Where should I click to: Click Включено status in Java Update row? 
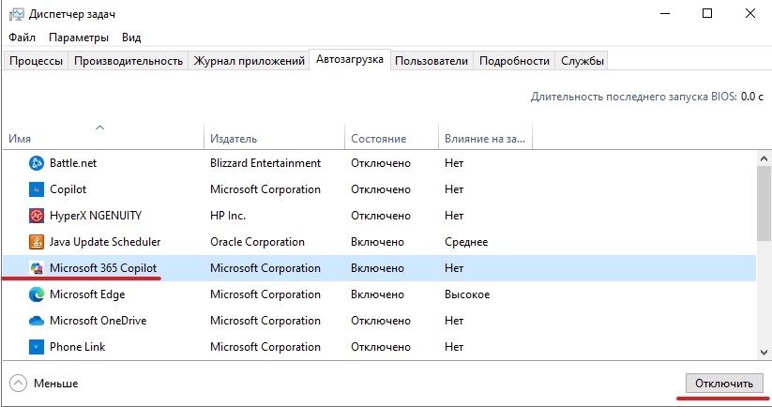coord(378,242)
